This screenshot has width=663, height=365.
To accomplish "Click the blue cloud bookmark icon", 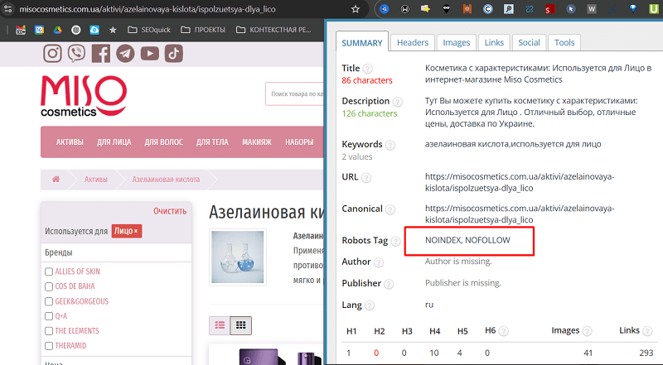I will pyautogui.click(x=94, y=30).
